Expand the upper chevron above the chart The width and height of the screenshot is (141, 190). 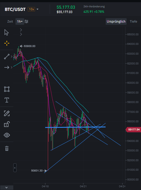click(21, 30)
